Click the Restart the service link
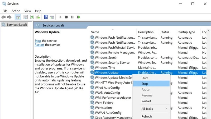The image size is (211, 119). coord(39,45)
